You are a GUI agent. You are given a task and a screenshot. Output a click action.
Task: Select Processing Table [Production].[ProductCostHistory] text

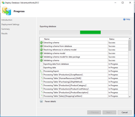(x=66, y=89)
